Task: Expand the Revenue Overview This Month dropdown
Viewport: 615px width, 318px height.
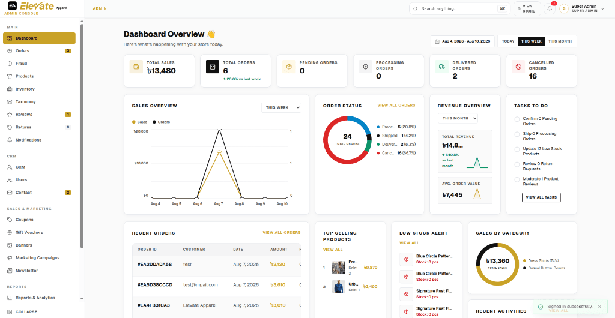Action: [x=458, y=118]
